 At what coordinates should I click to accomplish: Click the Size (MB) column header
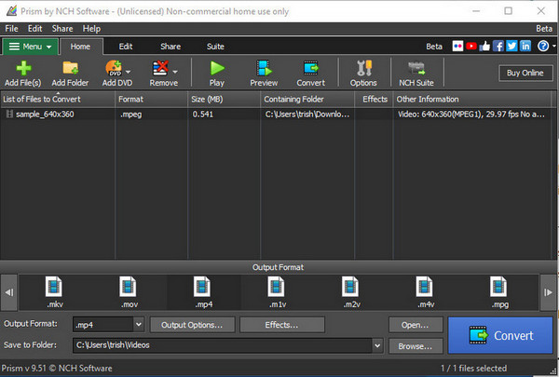click(224, 99)
